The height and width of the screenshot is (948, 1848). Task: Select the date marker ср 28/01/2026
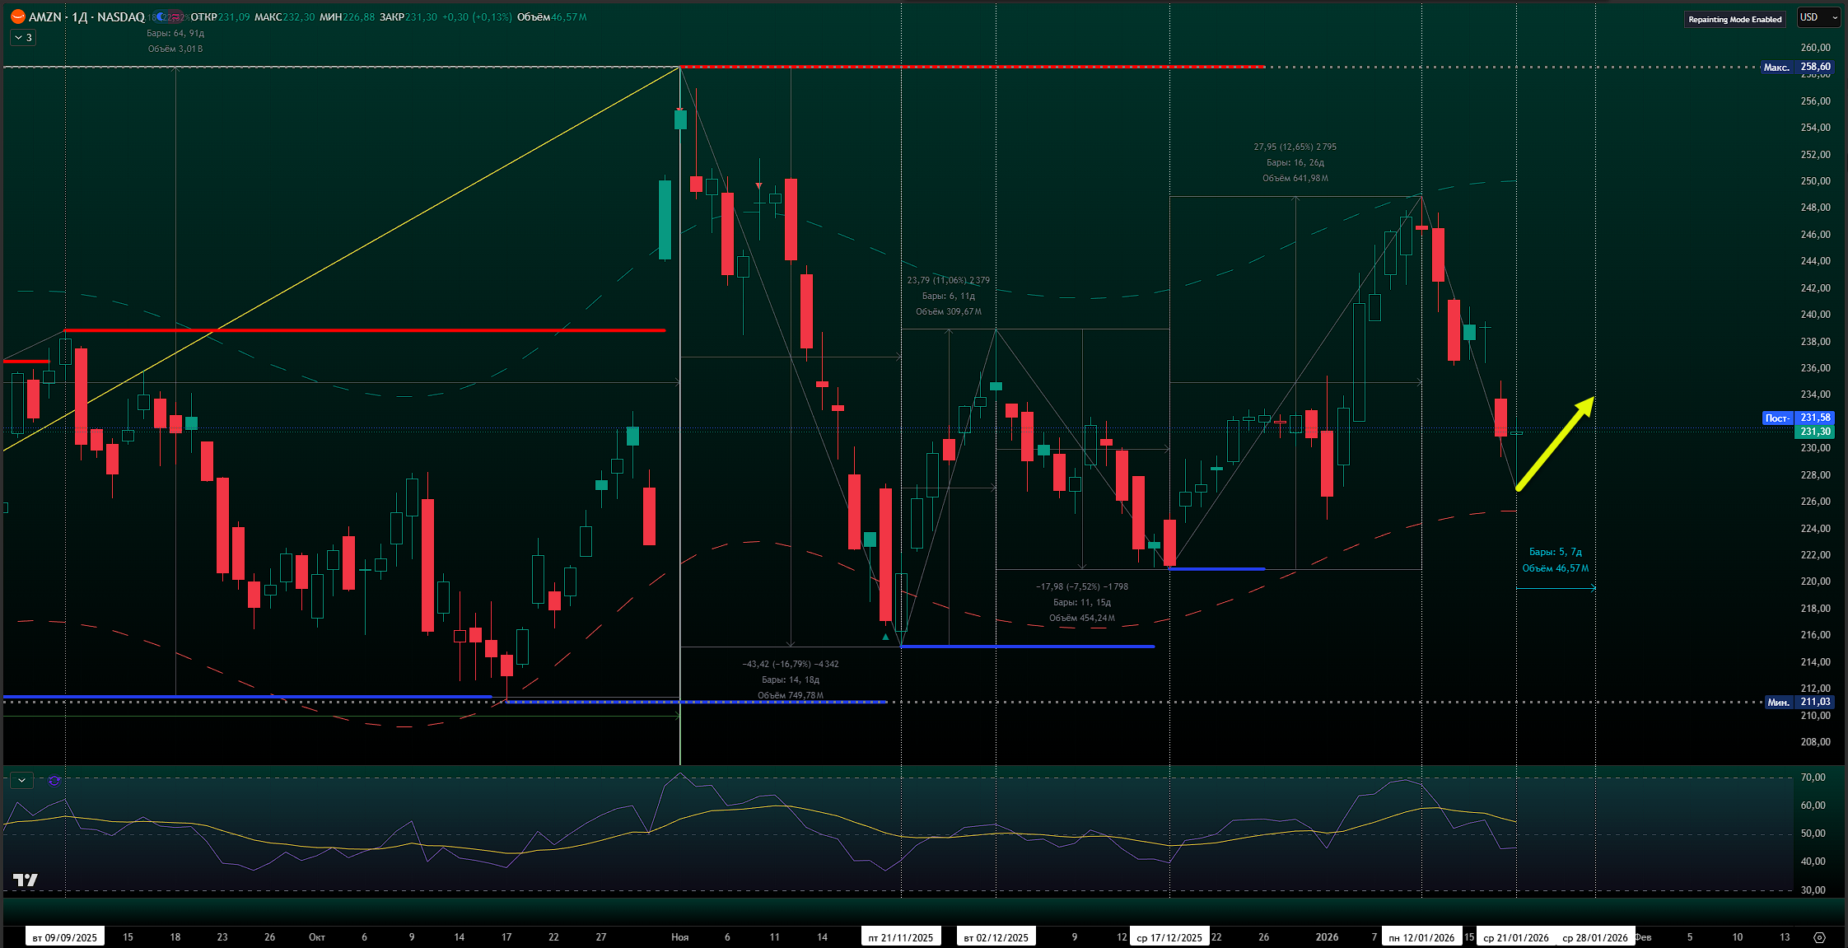(1594, 937)
